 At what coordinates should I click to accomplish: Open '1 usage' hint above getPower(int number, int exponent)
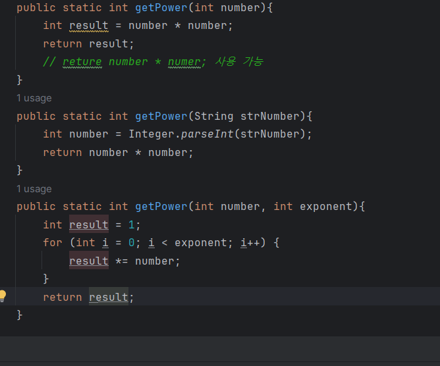pos(34,189)
